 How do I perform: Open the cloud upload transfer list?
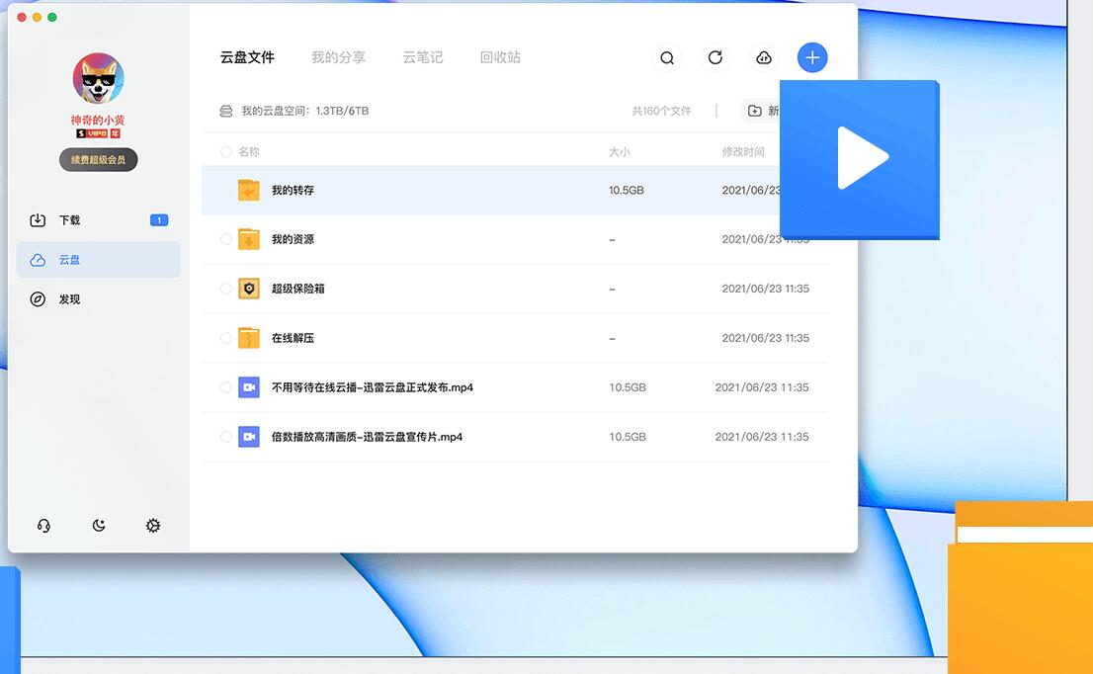click(763, 57)
